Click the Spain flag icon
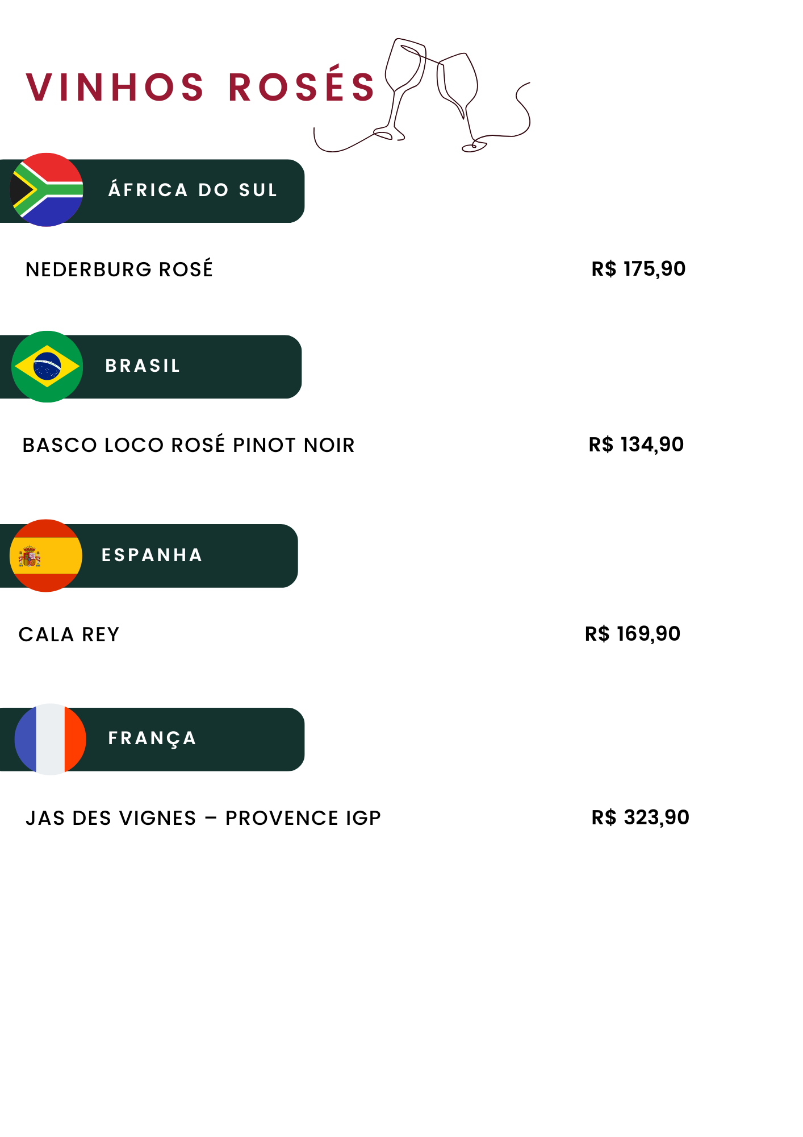803x1137 pixels. coord(46,555)
